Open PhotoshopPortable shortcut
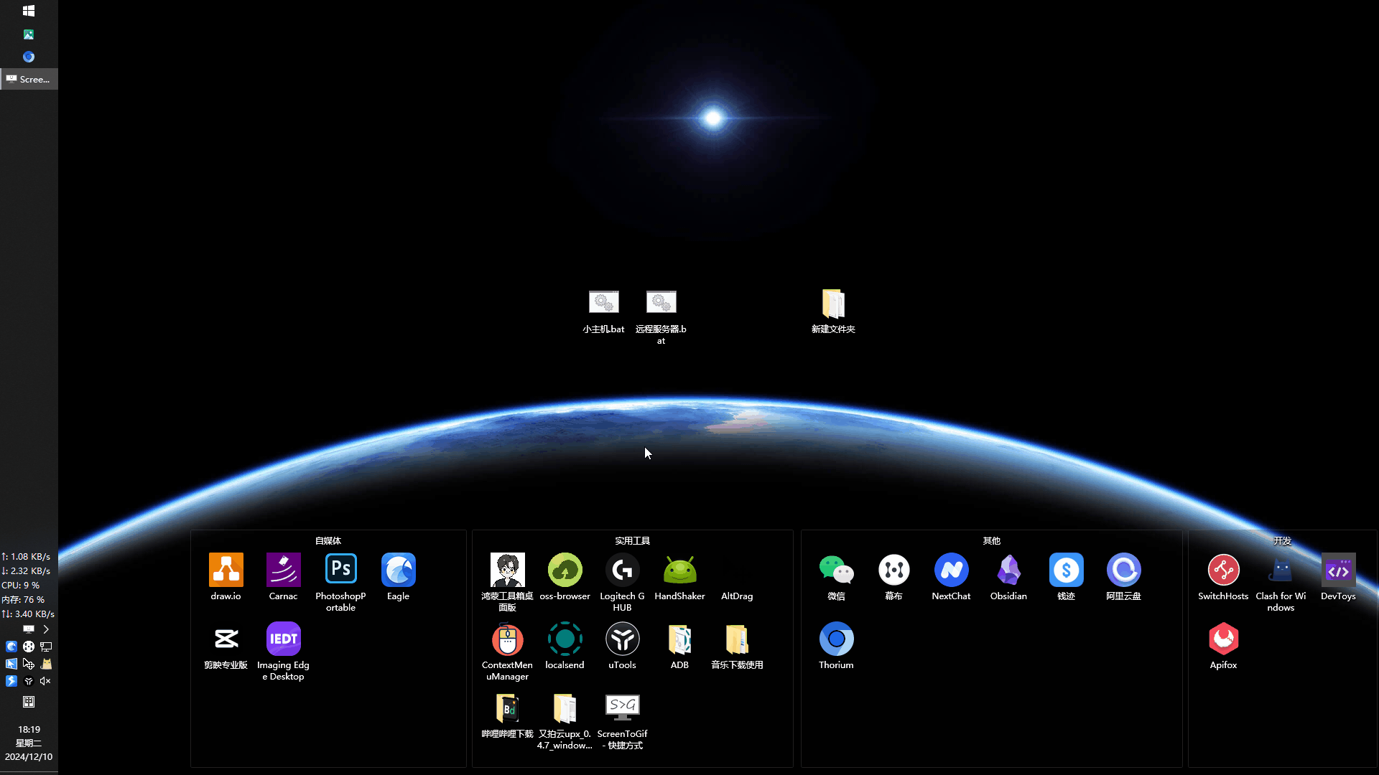The width and height of the screenshot is (1379, 775). [340, 583]
